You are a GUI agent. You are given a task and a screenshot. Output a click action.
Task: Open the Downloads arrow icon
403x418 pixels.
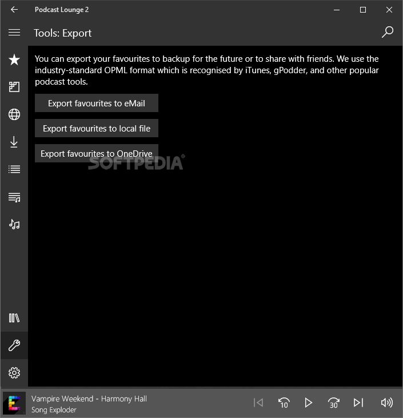[14, 142]
